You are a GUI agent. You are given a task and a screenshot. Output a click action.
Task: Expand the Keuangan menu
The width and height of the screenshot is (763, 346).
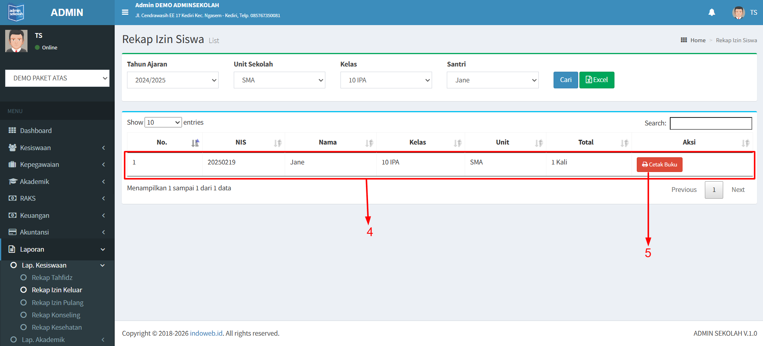(x=57, y=215)
